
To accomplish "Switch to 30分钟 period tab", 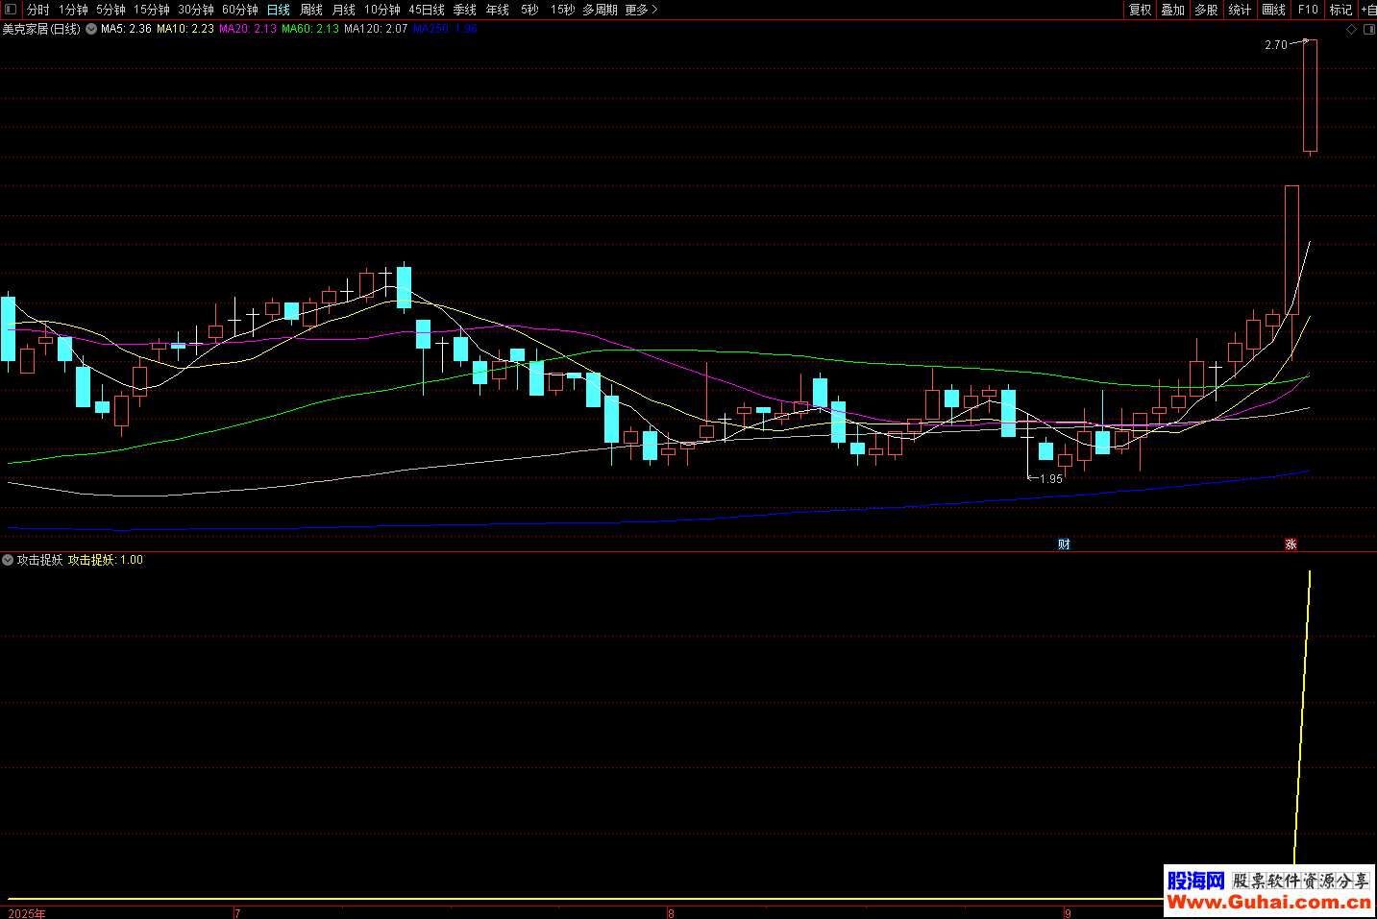I will tap(196, 10).
